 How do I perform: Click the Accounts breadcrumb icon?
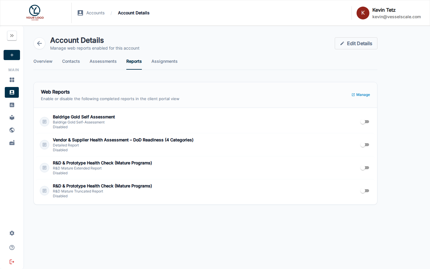80,13
